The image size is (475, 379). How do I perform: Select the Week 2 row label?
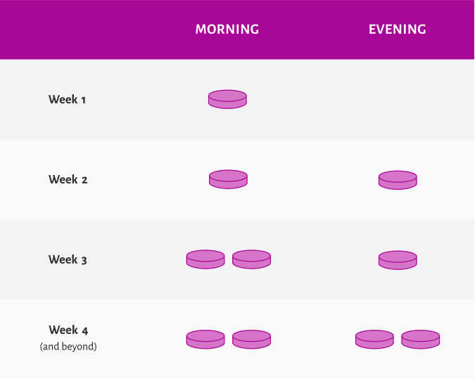coord(68,179)
